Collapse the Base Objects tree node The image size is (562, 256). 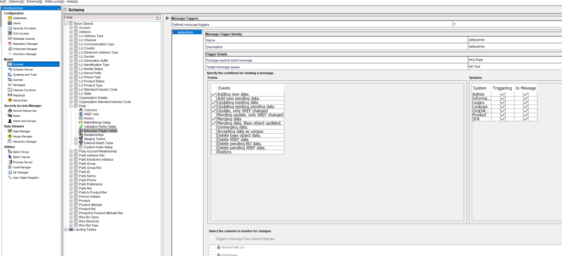point(66,24)
